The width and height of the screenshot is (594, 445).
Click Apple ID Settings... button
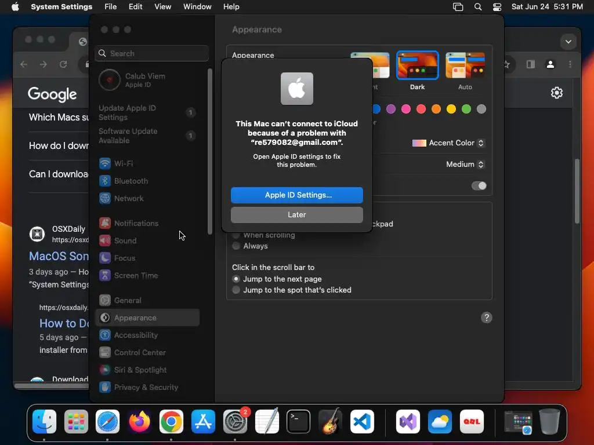coord(297,195)
